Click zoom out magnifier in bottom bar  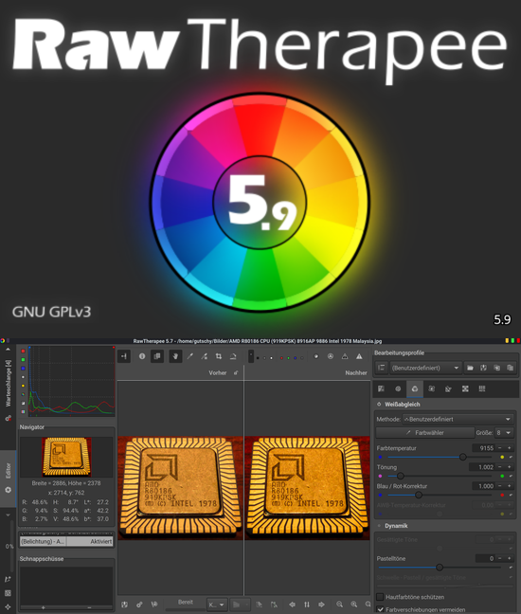pos(339,605)
